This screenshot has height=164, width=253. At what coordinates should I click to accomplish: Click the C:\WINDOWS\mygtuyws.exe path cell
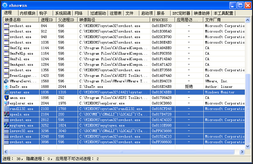(114, 125)
